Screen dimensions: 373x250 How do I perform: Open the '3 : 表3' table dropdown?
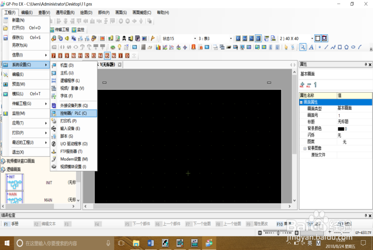(x=231, y=38)
